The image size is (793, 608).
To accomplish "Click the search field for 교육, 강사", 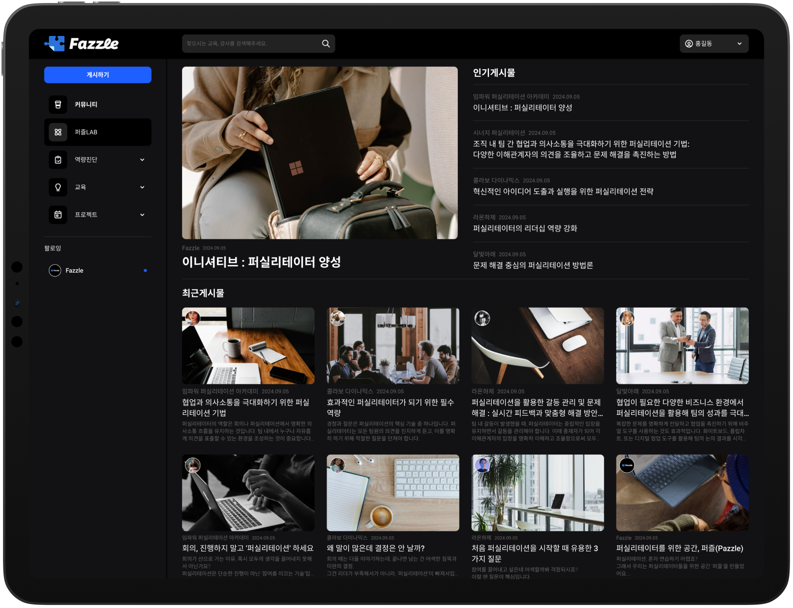I will pyautogui.click(x=258, y=44).
